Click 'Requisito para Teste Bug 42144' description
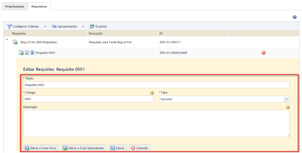The image size is (302, 153). pos(110,42)
